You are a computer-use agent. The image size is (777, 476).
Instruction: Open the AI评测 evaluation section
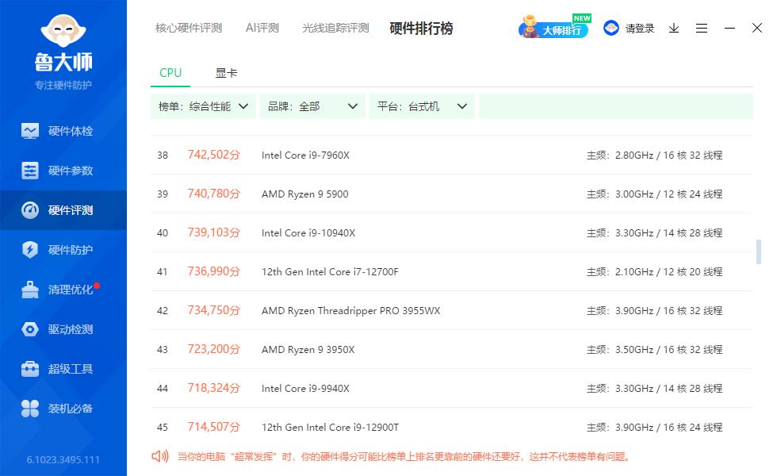262,27
